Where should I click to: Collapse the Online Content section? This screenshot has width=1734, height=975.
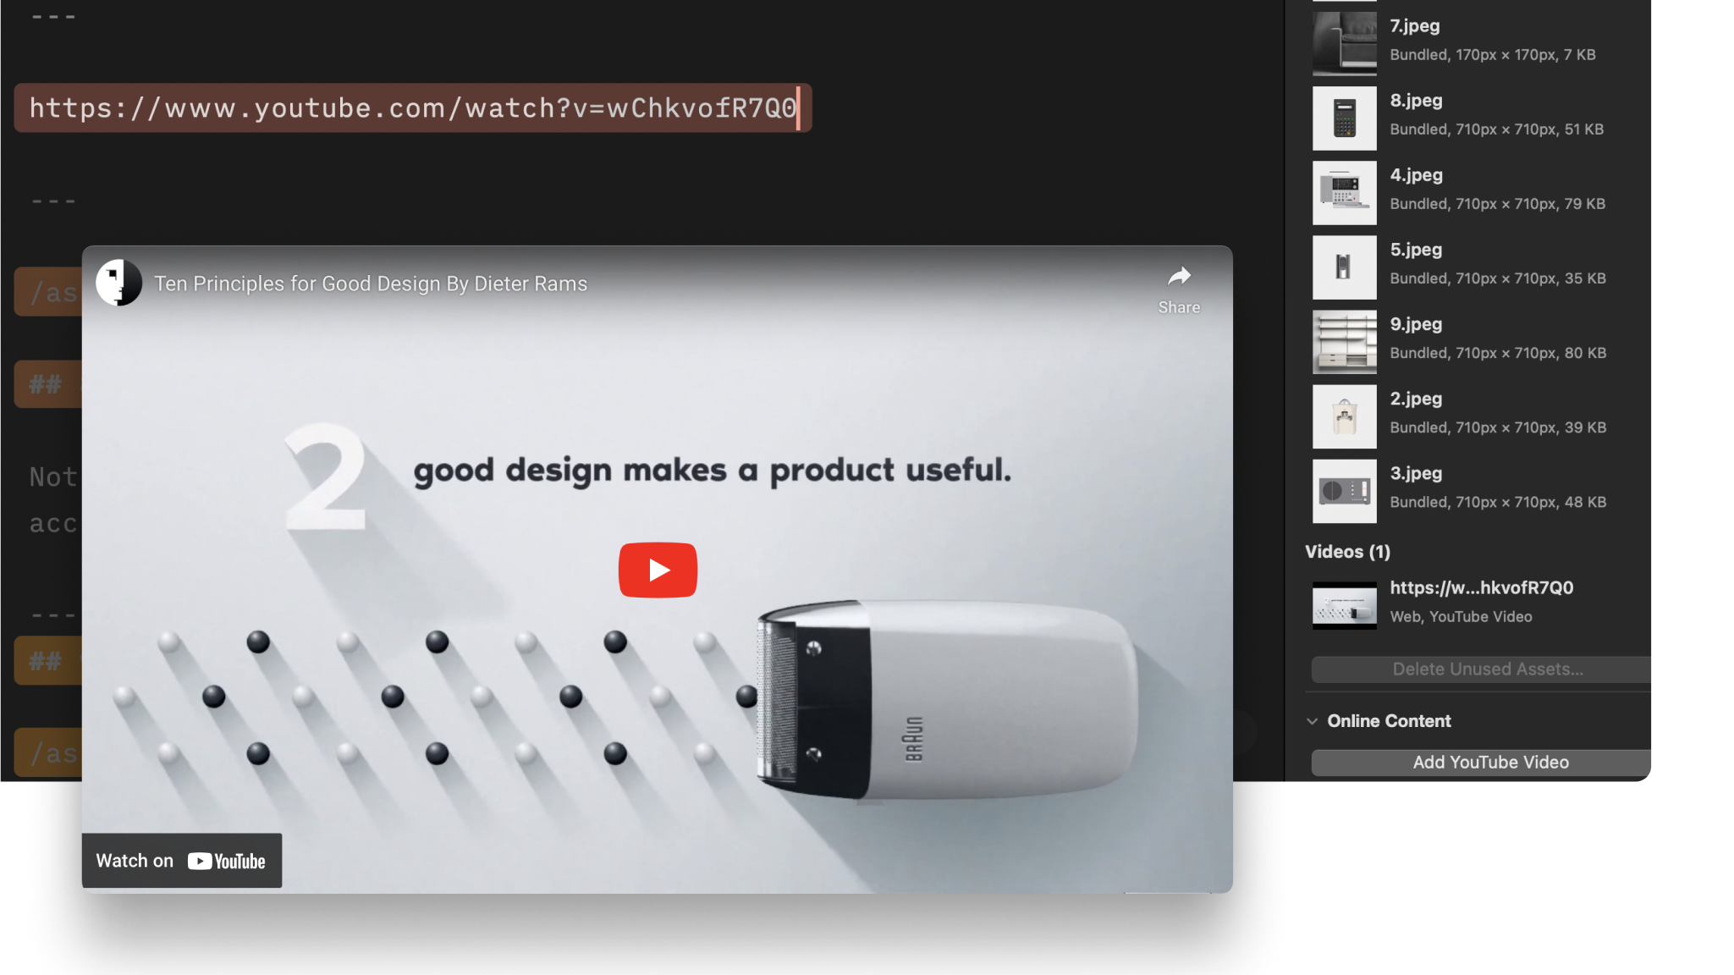pyautogui.click(x=1312, y=721)
